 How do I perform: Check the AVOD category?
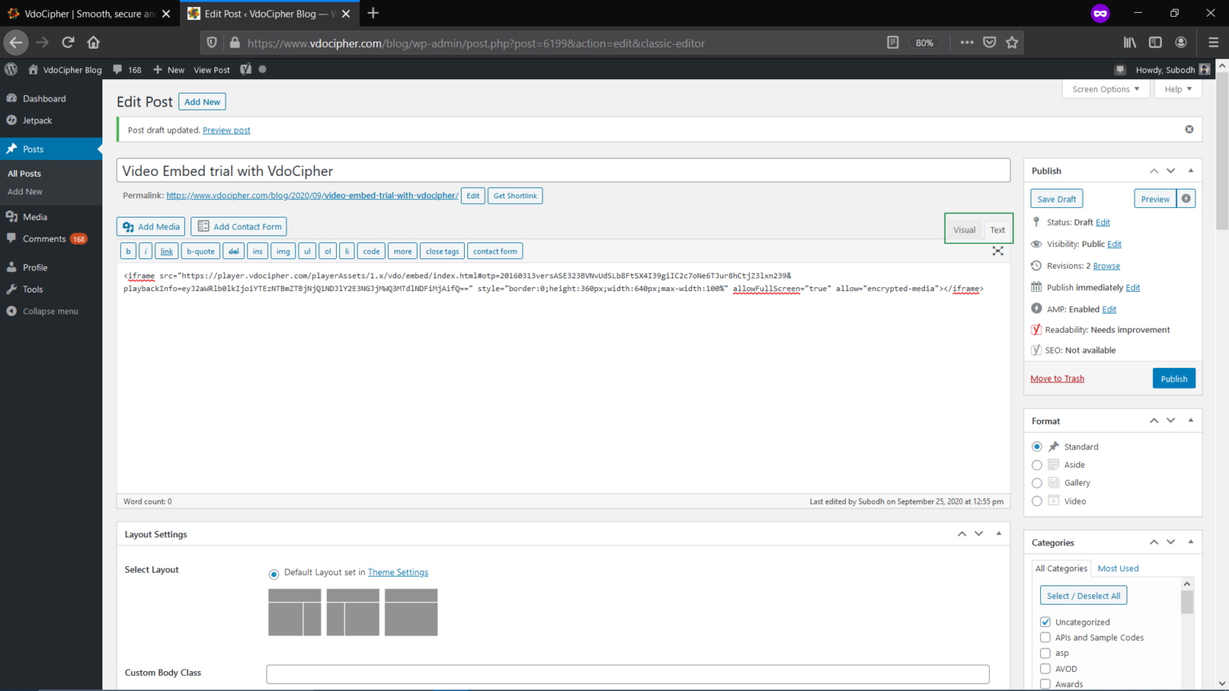[1045, 669]
